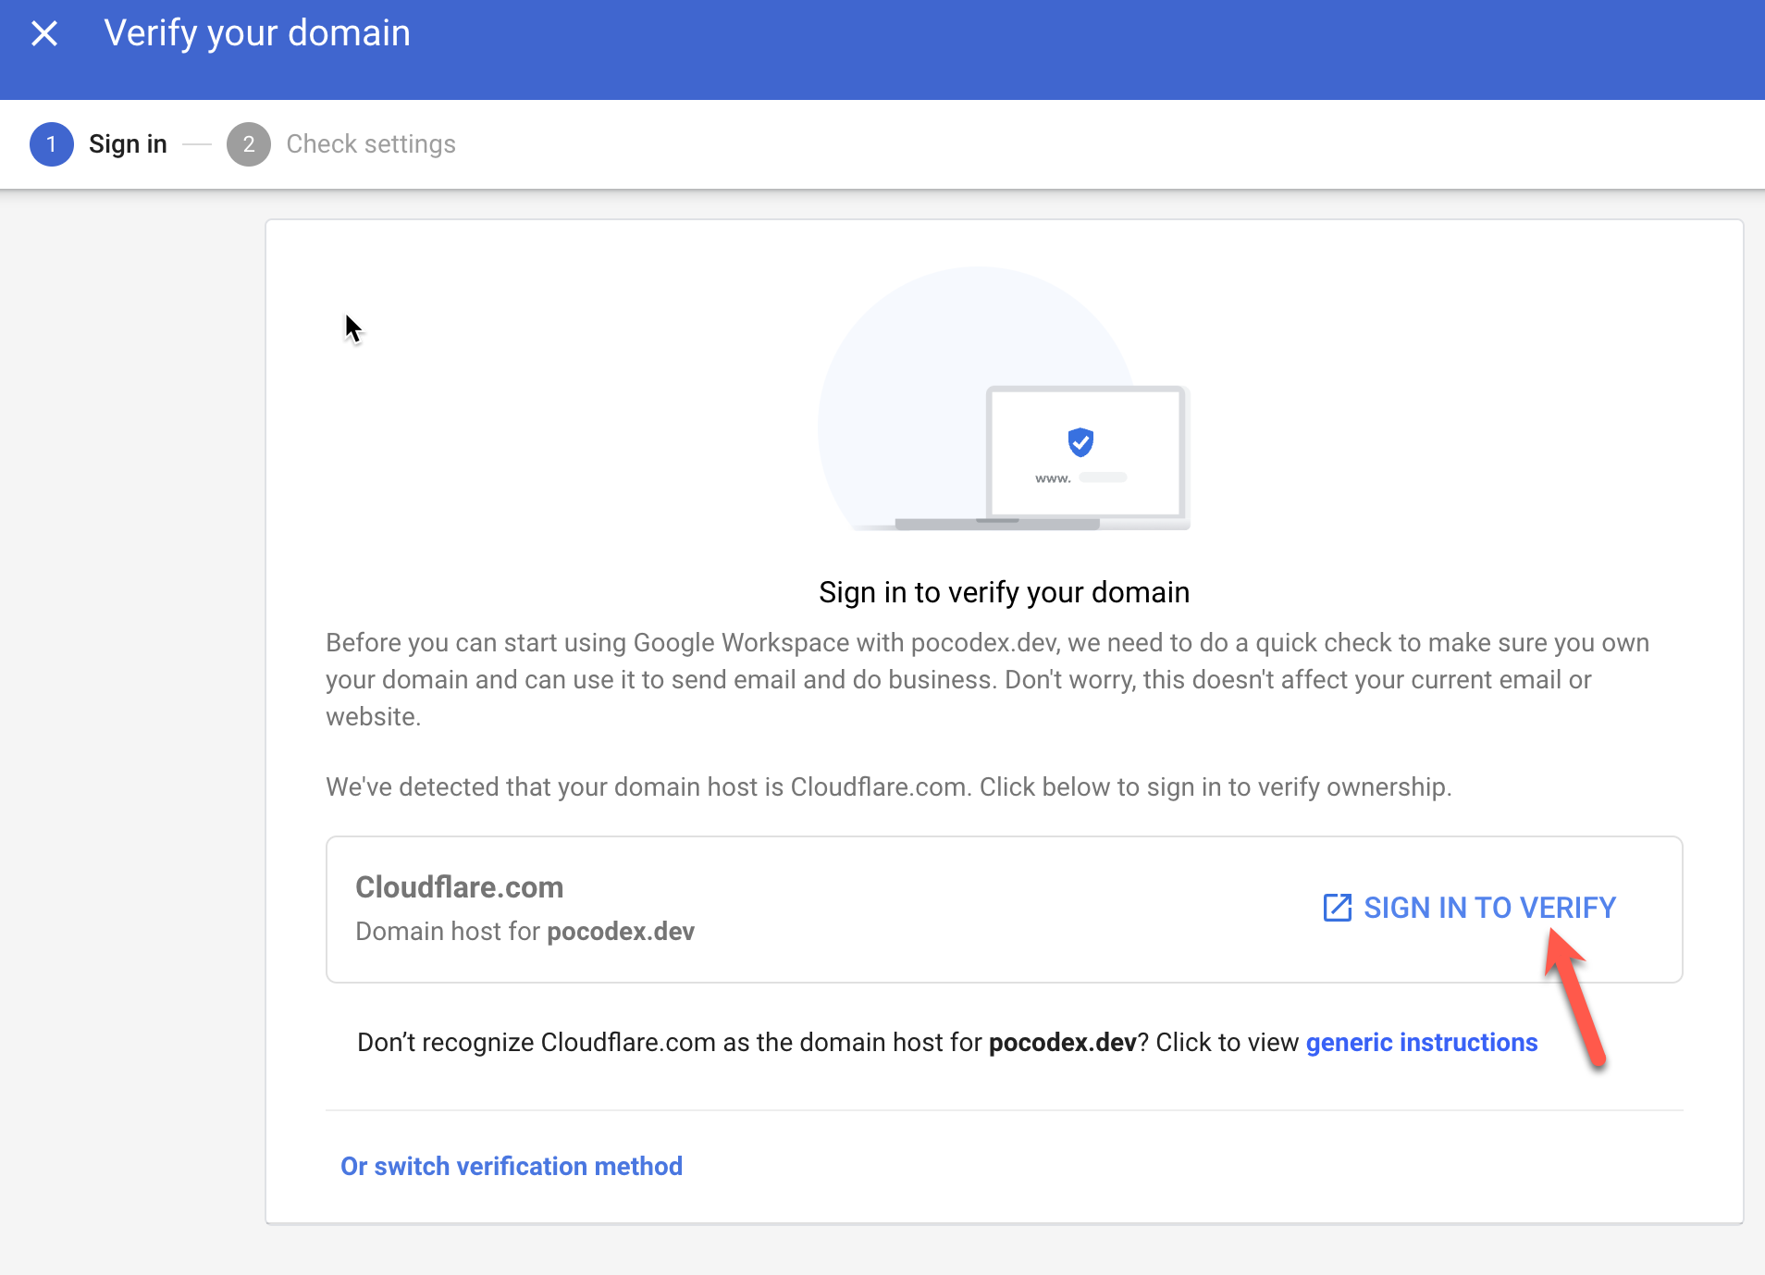Click the Cloudflare.com host name heading
The image size is (1765, 1275).
(x=460, y=887)
